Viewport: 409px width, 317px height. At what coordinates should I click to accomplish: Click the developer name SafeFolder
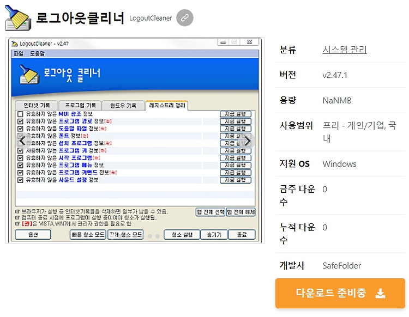tap(342, 266)
